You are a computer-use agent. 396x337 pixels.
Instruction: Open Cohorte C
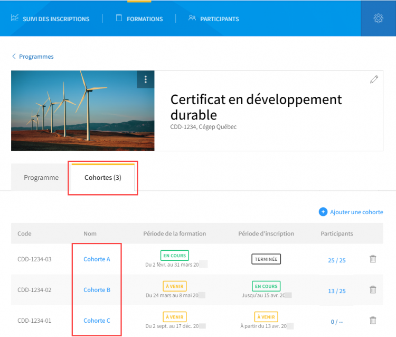click(x=97, y=321)
